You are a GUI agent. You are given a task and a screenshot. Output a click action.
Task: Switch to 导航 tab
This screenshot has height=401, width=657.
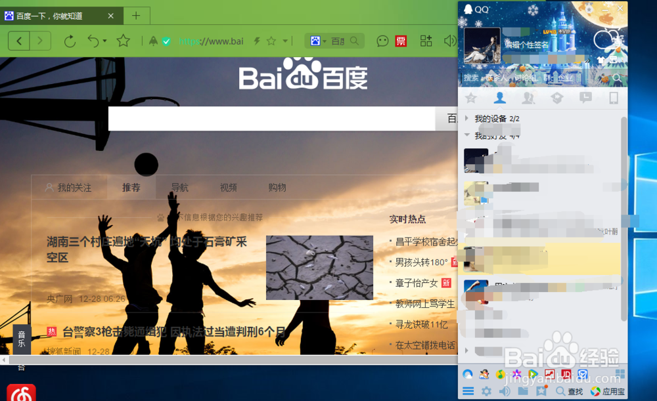click(x=180, y=188)
